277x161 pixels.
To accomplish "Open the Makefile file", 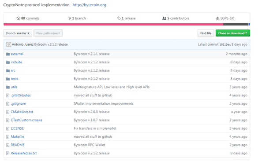I will 18,137.
